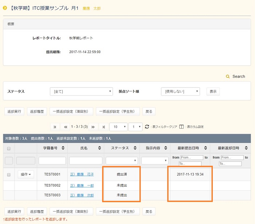The image size is (255, 224).
Task: Open the 操作 dropdown for TEST0001
Action: 26,175
